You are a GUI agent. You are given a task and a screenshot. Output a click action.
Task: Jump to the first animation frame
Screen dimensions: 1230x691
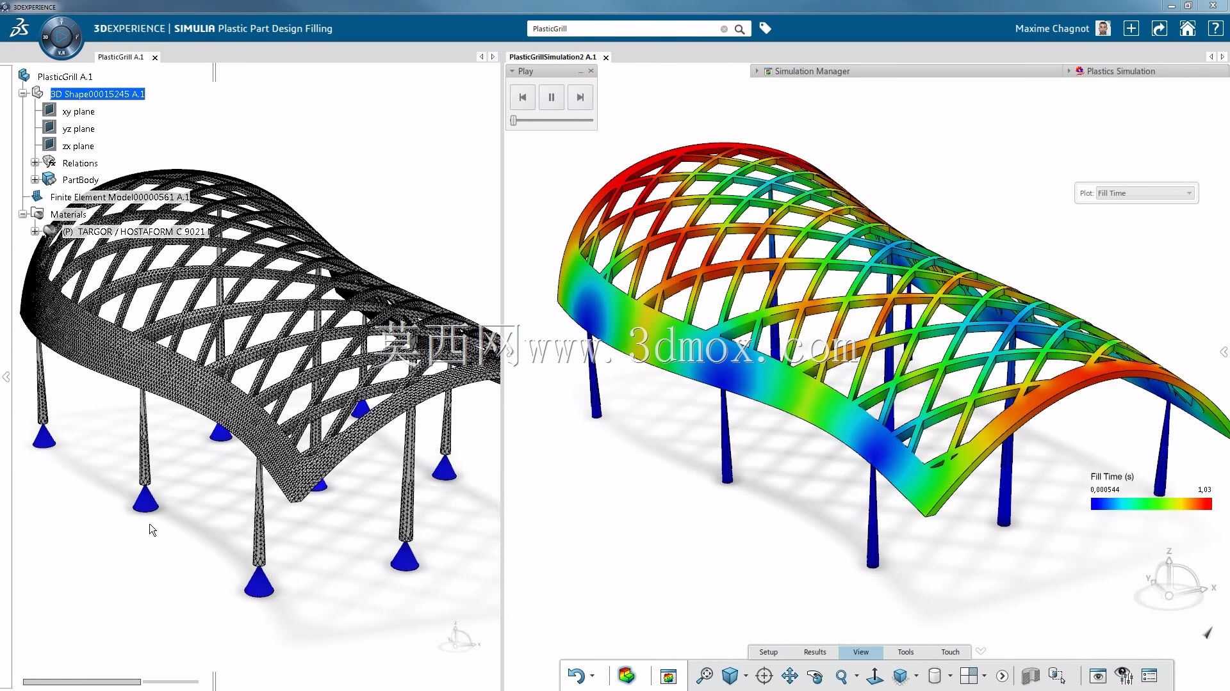(x=523, y=97)
